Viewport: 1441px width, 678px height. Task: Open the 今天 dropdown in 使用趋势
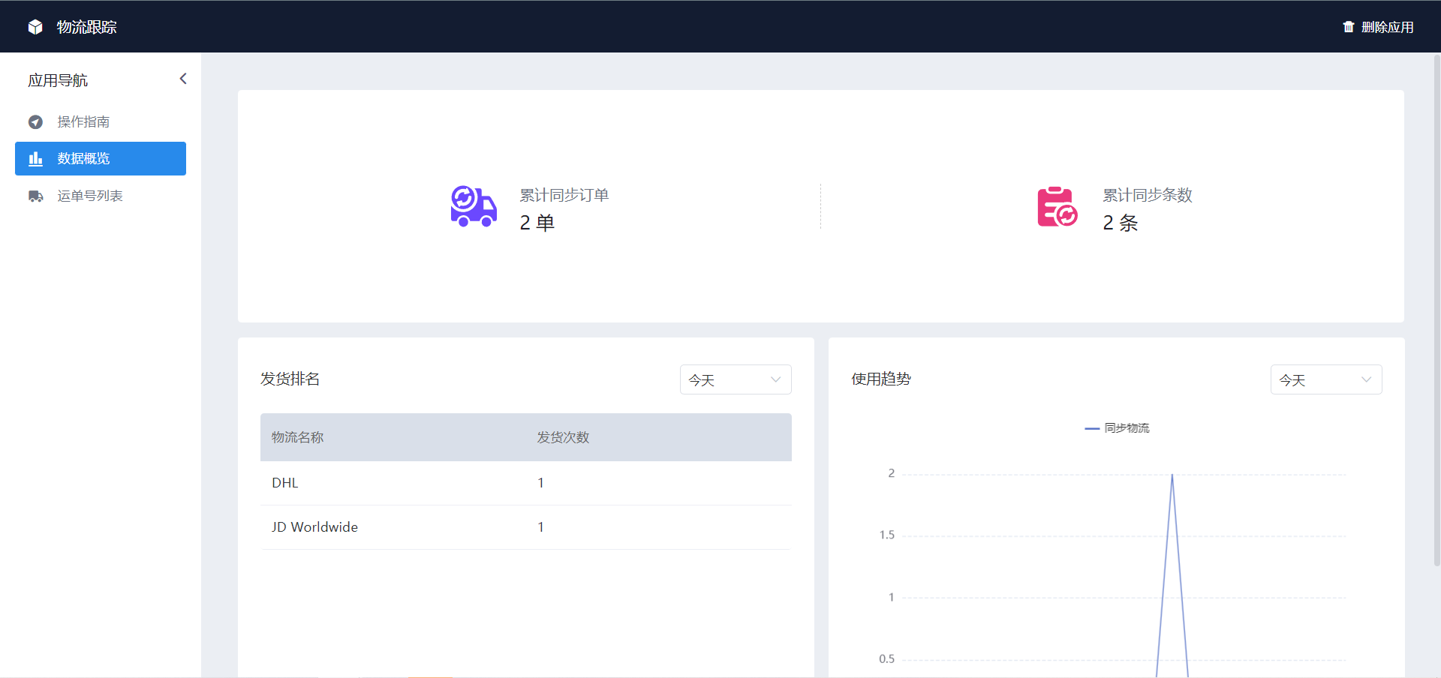coord(1326,379)
